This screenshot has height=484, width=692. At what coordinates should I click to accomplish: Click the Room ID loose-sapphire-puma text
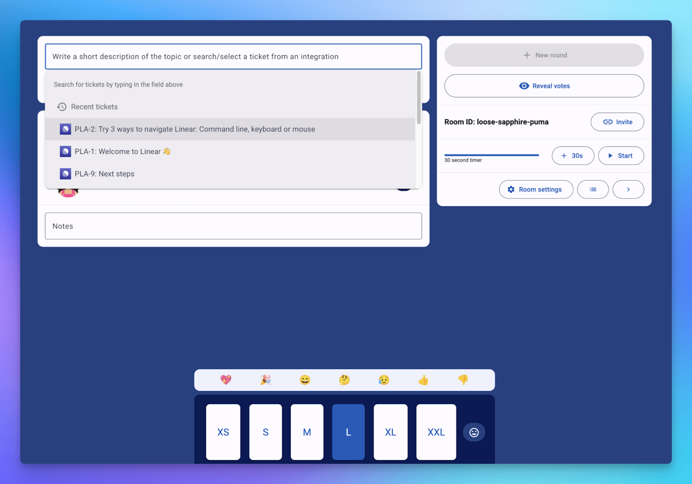point(496,122)
